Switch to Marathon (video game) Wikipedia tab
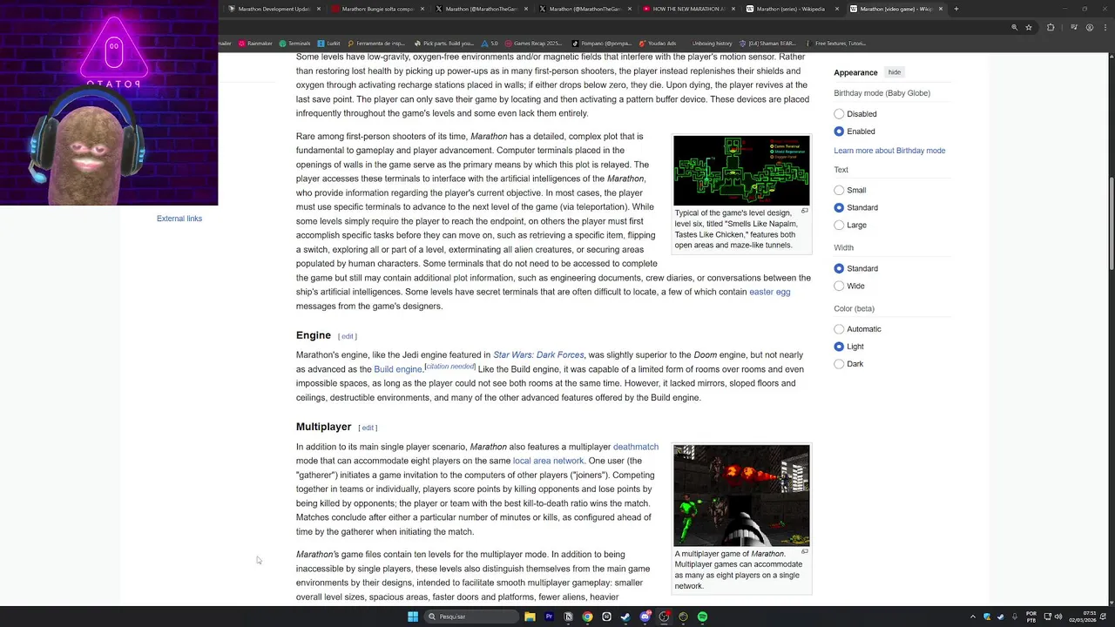Viewport: 1115px width, 627px height. click(x=896, y=9)
